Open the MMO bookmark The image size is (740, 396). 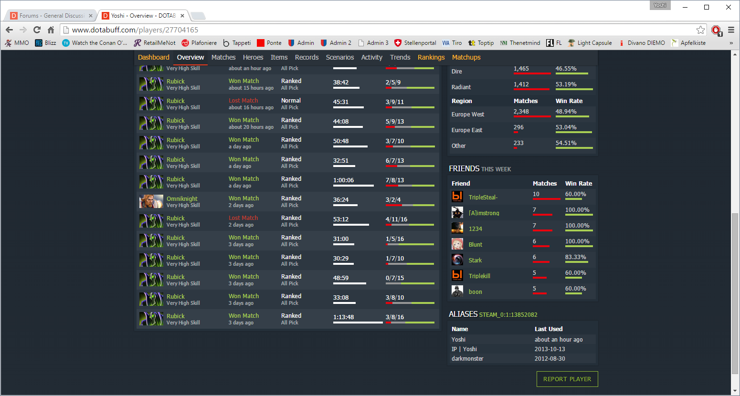[x=17, y=43]
